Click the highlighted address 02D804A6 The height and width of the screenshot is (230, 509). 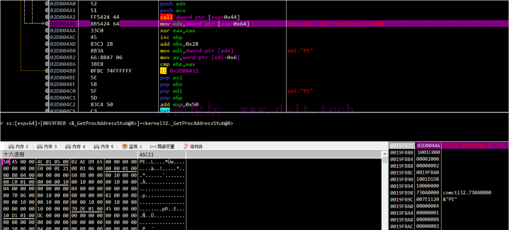click(x=63, y=24)
